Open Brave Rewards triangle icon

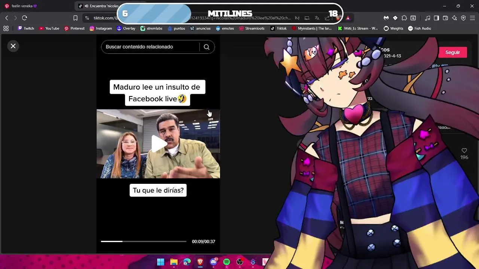[x=348, y=18]
